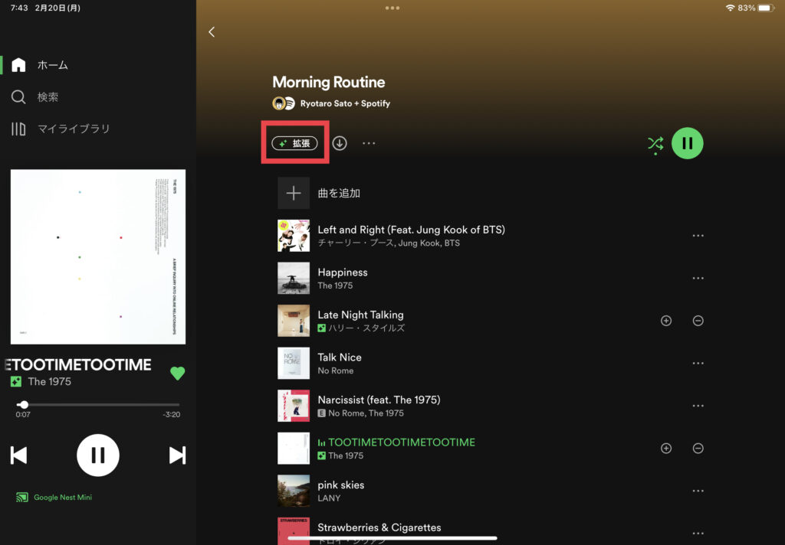The height and width of the screenshot is (545, 785).
Task: Pause playlist with green pause button
Action: pyautogui.click(x=688, y=143)
